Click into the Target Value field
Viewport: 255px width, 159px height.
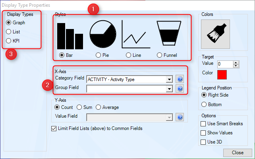click(225, 64)
